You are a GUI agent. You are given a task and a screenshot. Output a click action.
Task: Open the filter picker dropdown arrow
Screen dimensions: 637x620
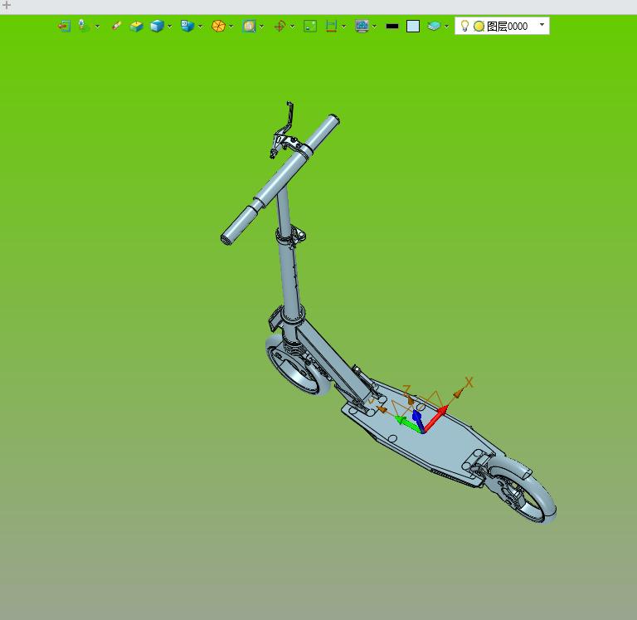coord(98,27)
